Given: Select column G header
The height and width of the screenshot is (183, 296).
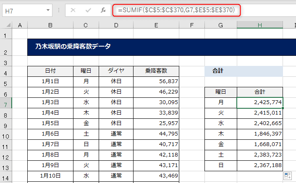Looking at the screenshot, I should (221, 25).
